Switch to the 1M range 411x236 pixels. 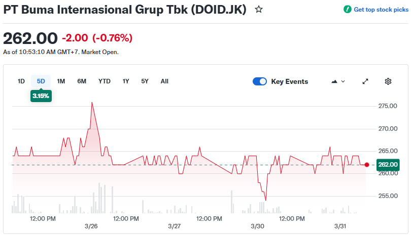(x=61, y=81)
